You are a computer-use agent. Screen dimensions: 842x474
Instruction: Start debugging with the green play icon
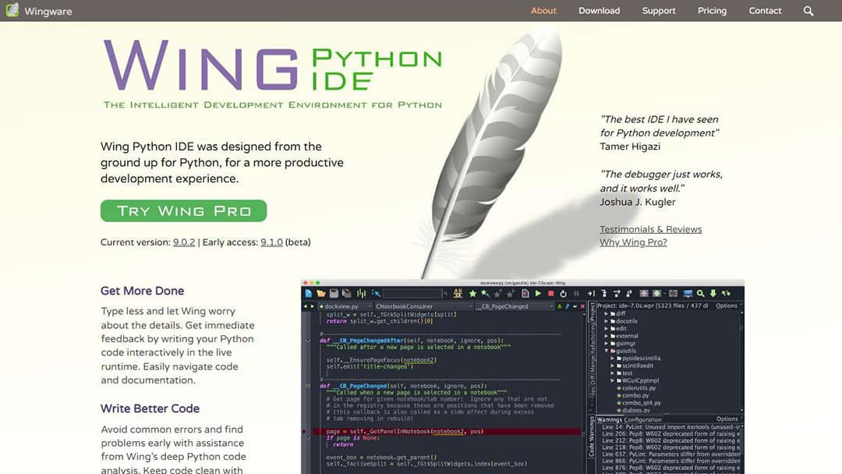pos(538,294)
